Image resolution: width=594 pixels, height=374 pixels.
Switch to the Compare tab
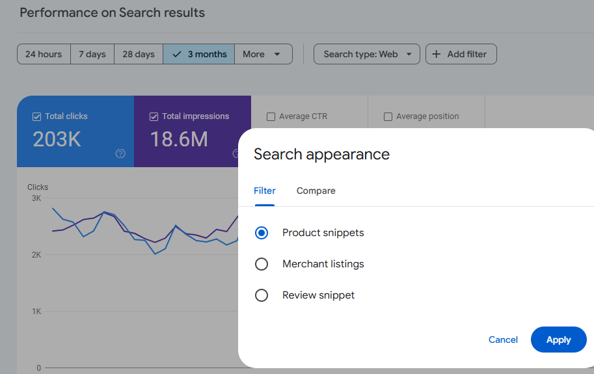click(x=316, y=191)
